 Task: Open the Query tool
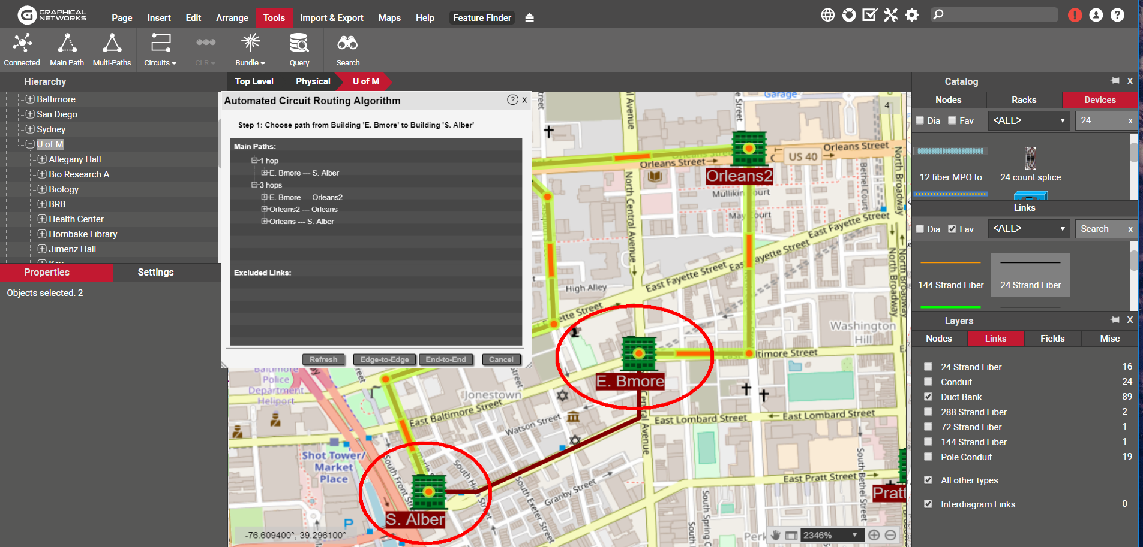(x=299, y=43)
